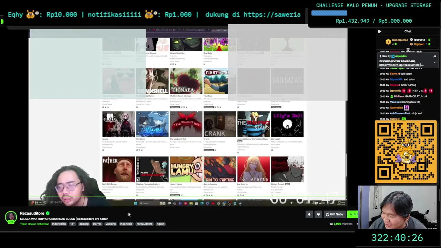This screenshot has height=248, width=441.
Task: Select the Indonesian tag
Action: point(59,224)
